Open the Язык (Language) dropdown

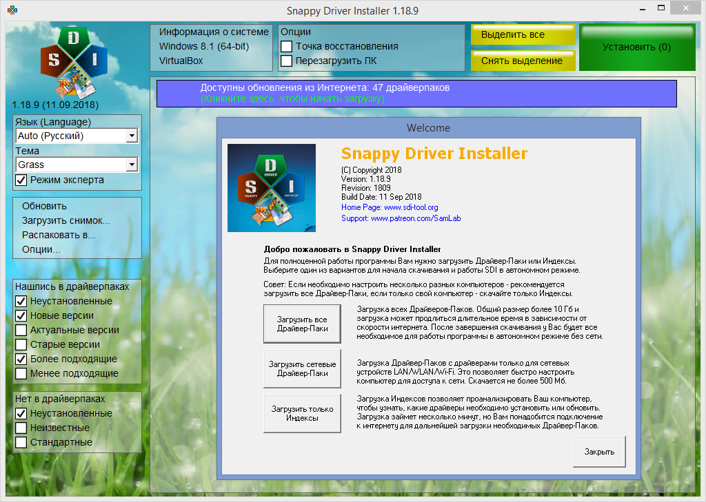coord(77,136)
